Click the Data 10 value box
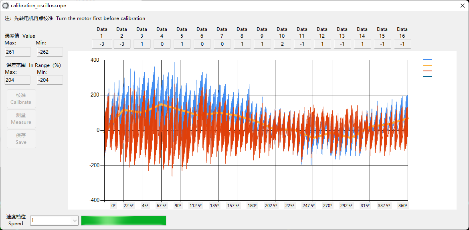The height and width of the screenshot is (230, 469). [282, 44]
